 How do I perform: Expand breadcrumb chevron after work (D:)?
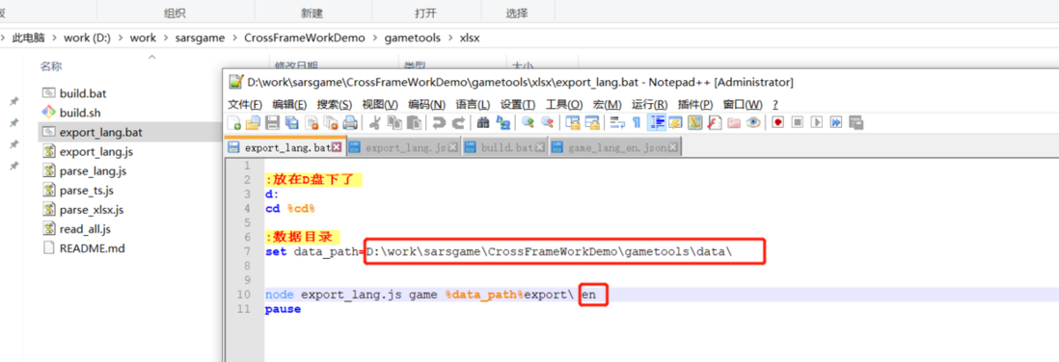(121, 39)
